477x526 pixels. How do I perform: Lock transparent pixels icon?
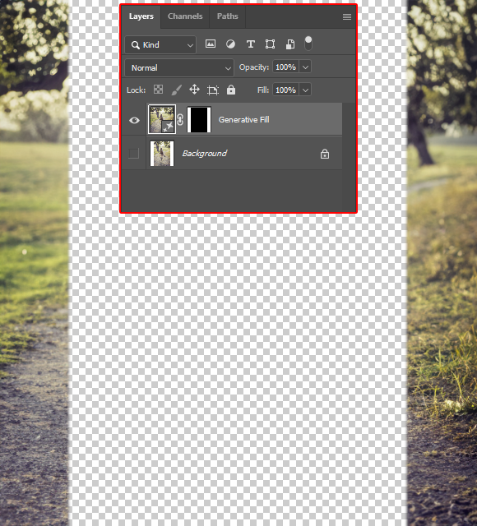coord(158,90)
